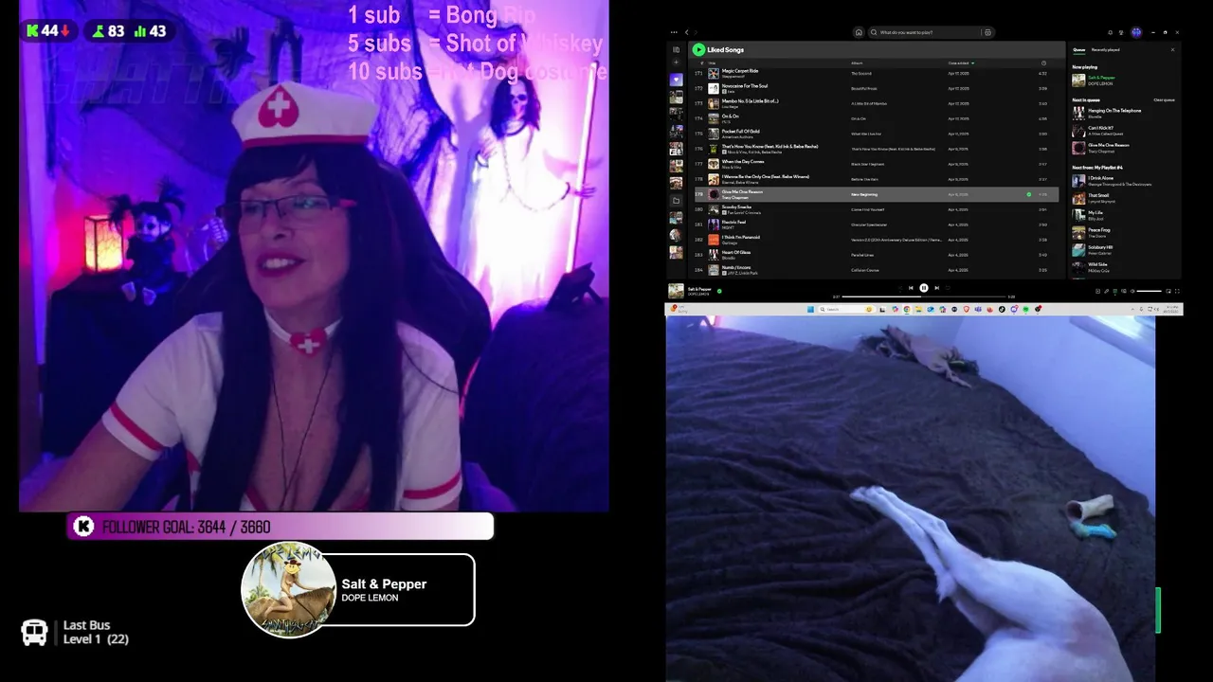Click the song progress bar
The image size is (1213, 682).
click(x=924, y=296)
